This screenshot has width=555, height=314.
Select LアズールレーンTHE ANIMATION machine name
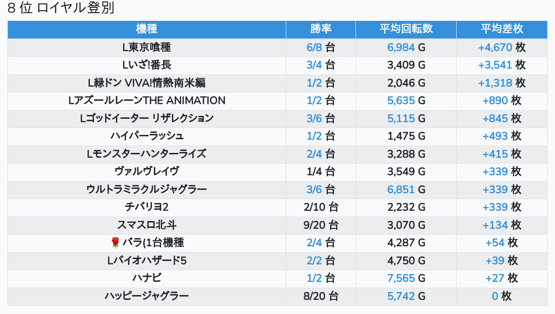(x=147, y=101)
